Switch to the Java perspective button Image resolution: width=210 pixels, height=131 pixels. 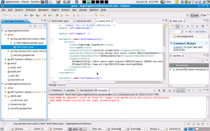pos(194,15)
